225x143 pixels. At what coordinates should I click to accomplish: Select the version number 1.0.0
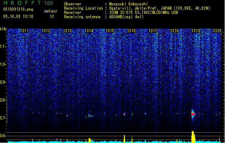pos(48,3)
